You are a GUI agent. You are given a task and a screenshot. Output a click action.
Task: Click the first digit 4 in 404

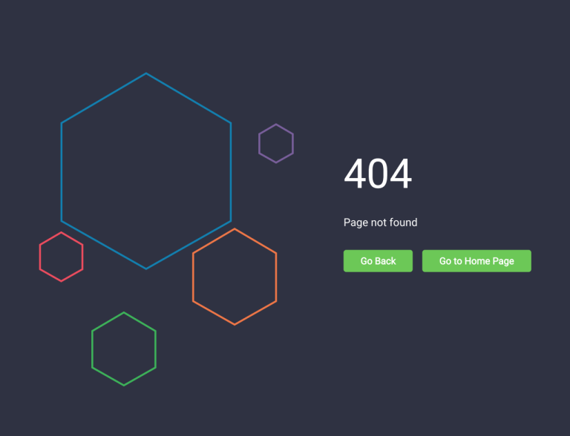[355, 175]
